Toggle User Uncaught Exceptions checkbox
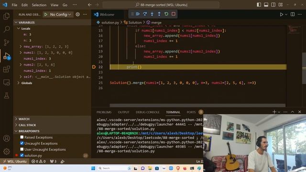Screen dimensions: 306x172 click(22, 149)
